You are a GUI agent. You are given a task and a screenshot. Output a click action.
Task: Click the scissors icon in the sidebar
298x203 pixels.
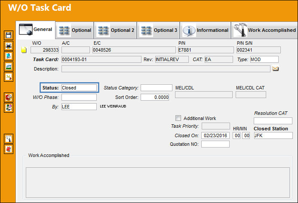click(9, 77)
